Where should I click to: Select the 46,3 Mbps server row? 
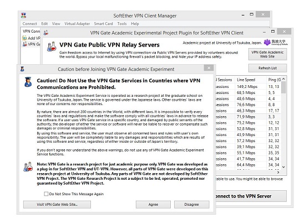coord(248,111)
